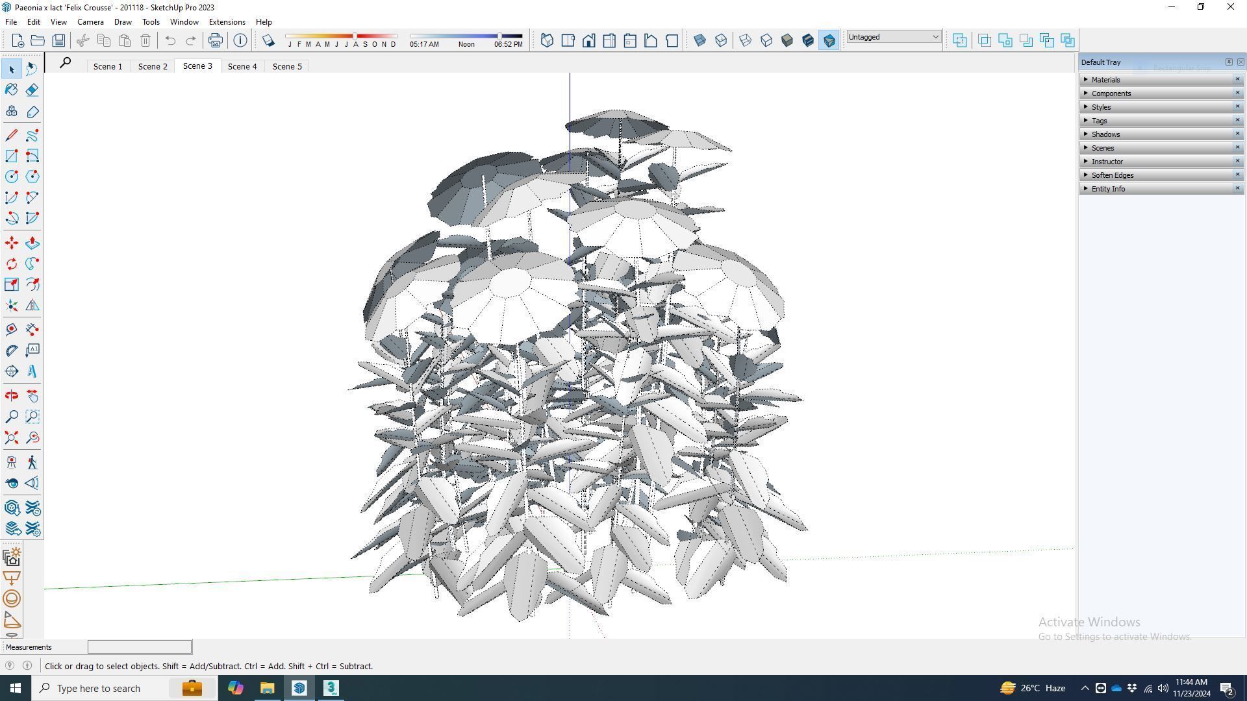1247x701 pixels.
Task: Expand the Shadows panel
Action: (1161, 134)
